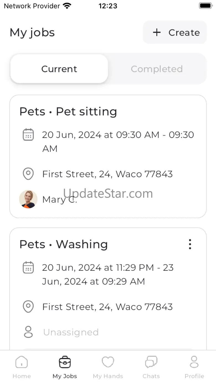Image resolution: width=216 pixels, height=385 pixels.
Task: Open the Pets · Pet sitting job title
Action: coord(68,112)
